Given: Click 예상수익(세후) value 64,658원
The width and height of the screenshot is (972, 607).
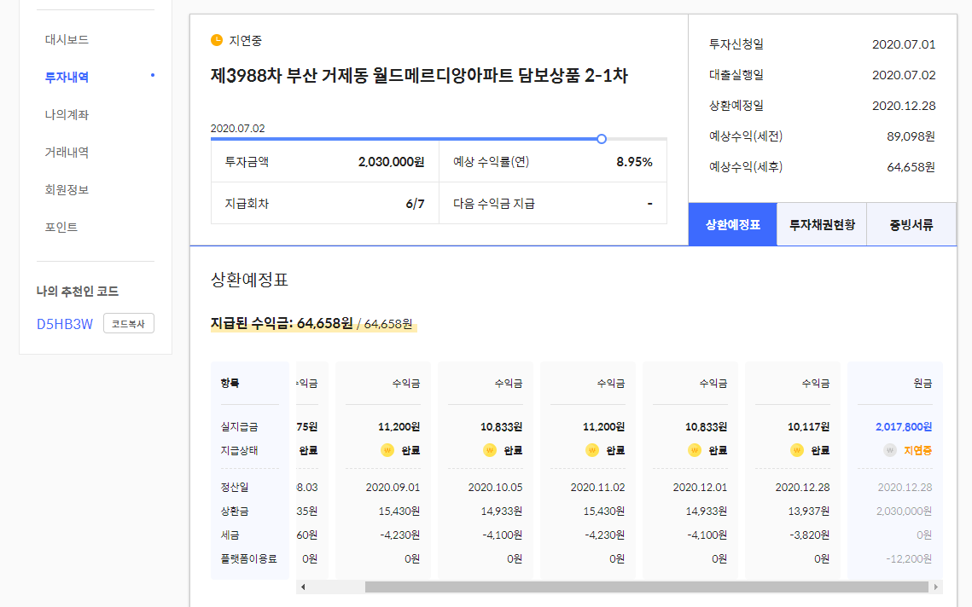Looking at the screenshot, I should [x=911, y=167].
